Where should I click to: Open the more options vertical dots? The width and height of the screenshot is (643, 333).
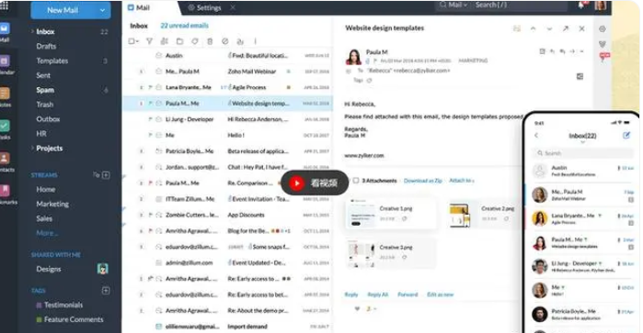pos(255,41)
